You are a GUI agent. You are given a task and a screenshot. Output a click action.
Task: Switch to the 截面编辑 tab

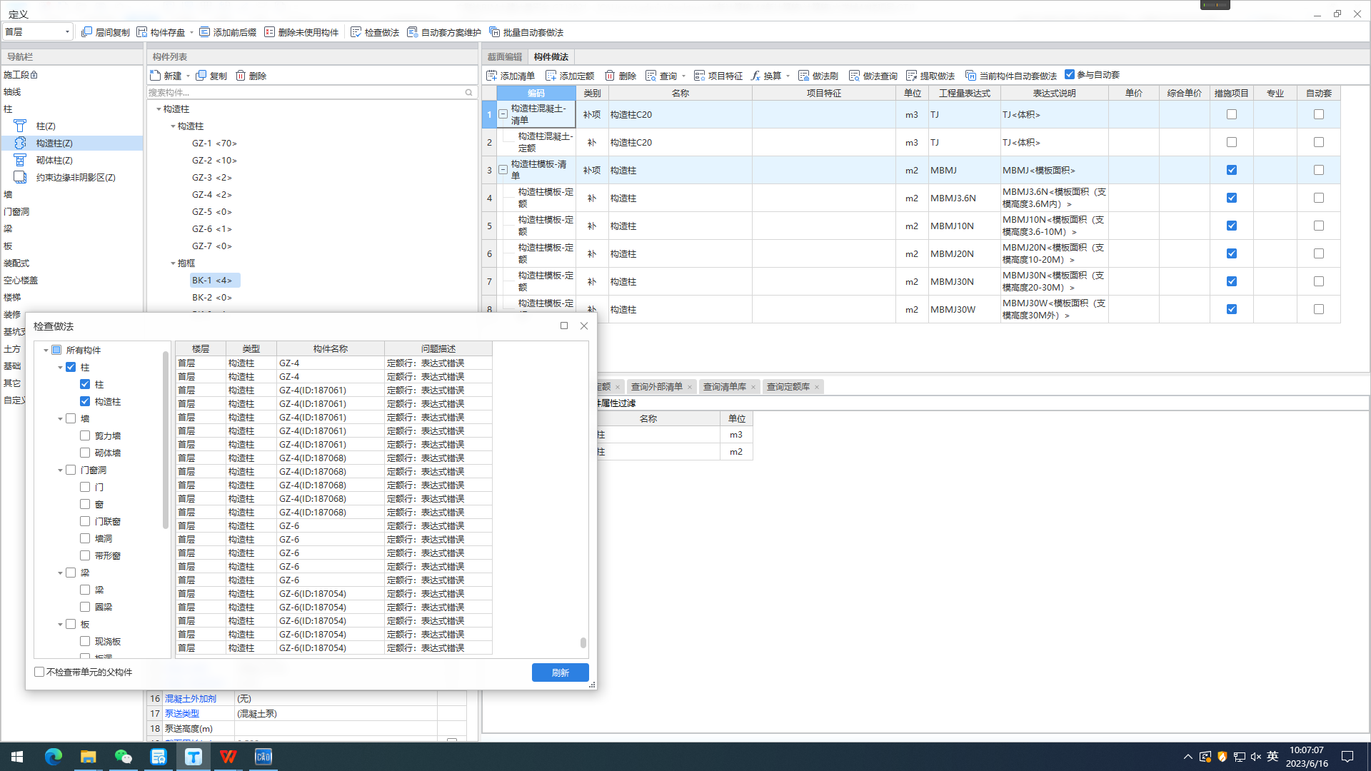click(505, 56)
